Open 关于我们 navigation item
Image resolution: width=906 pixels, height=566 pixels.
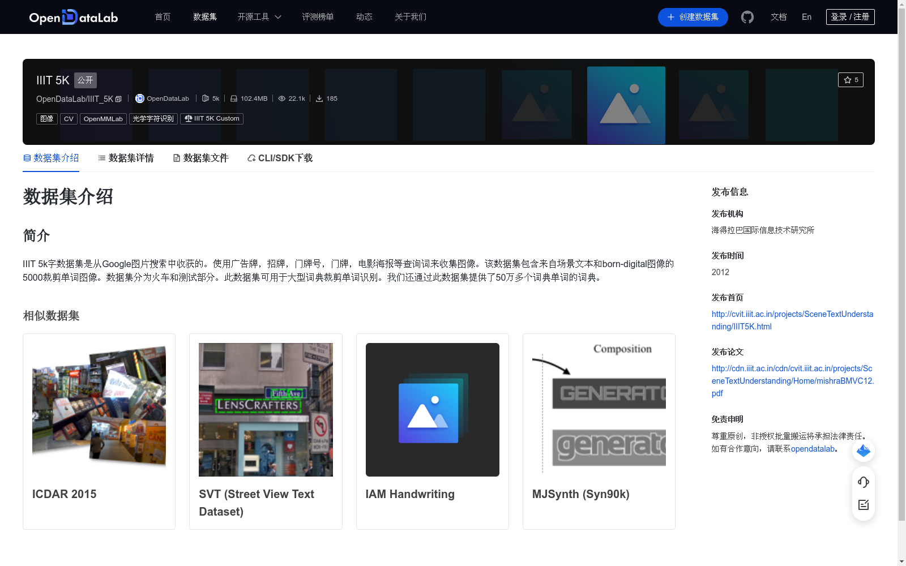(x=411, y=17)
